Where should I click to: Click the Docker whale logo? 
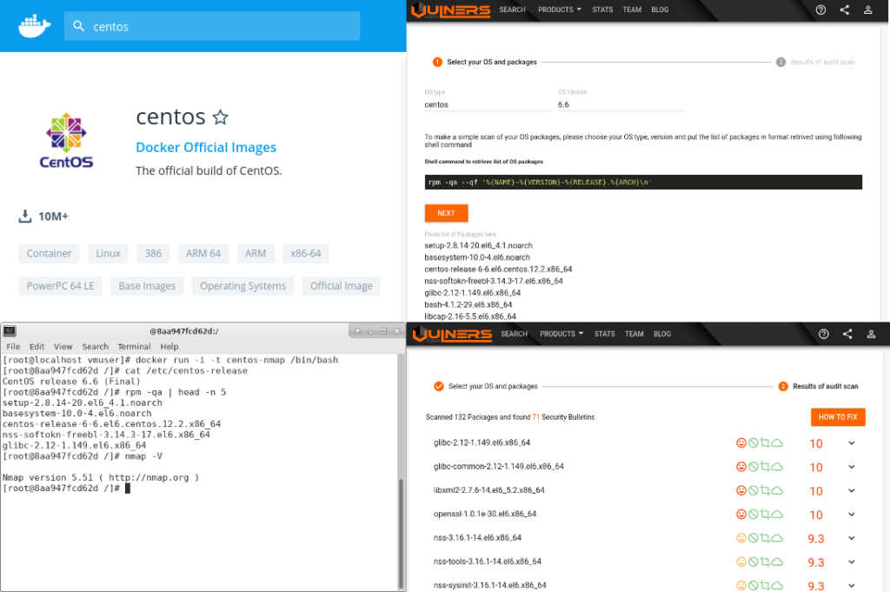35,27
